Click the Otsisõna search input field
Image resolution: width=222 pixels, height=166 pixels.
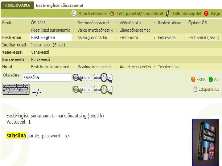click(x=47, y=77)
